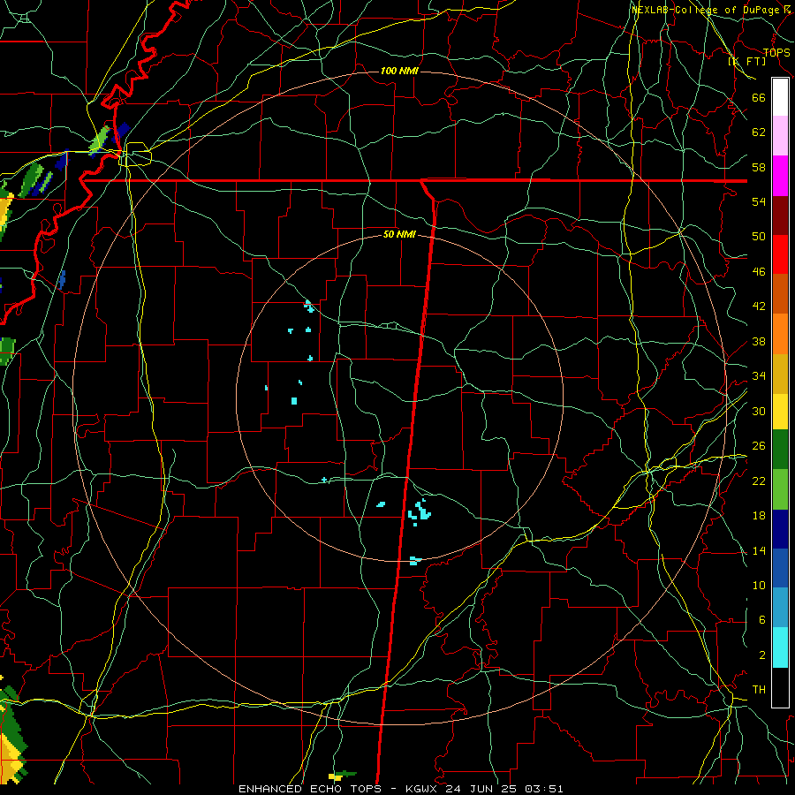Click the 24 JUN 25 date text
The image size is (795, 795).
(x=482, y=789)
